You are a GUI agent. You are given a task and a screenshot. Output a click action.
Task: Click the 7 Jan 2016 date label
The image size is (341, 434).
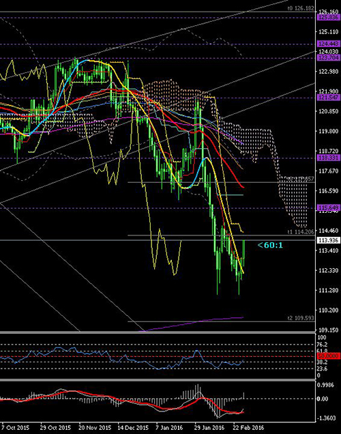click(170, 428)
